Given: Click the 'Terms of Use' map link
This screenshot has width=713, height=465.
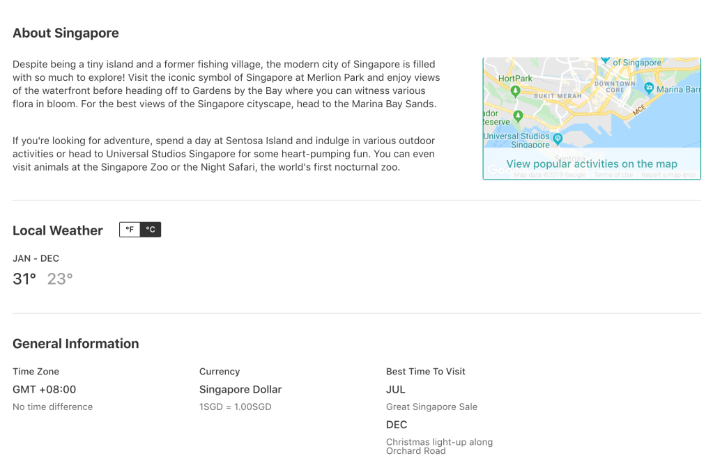Looking at the screenshot, I should 613,175.
